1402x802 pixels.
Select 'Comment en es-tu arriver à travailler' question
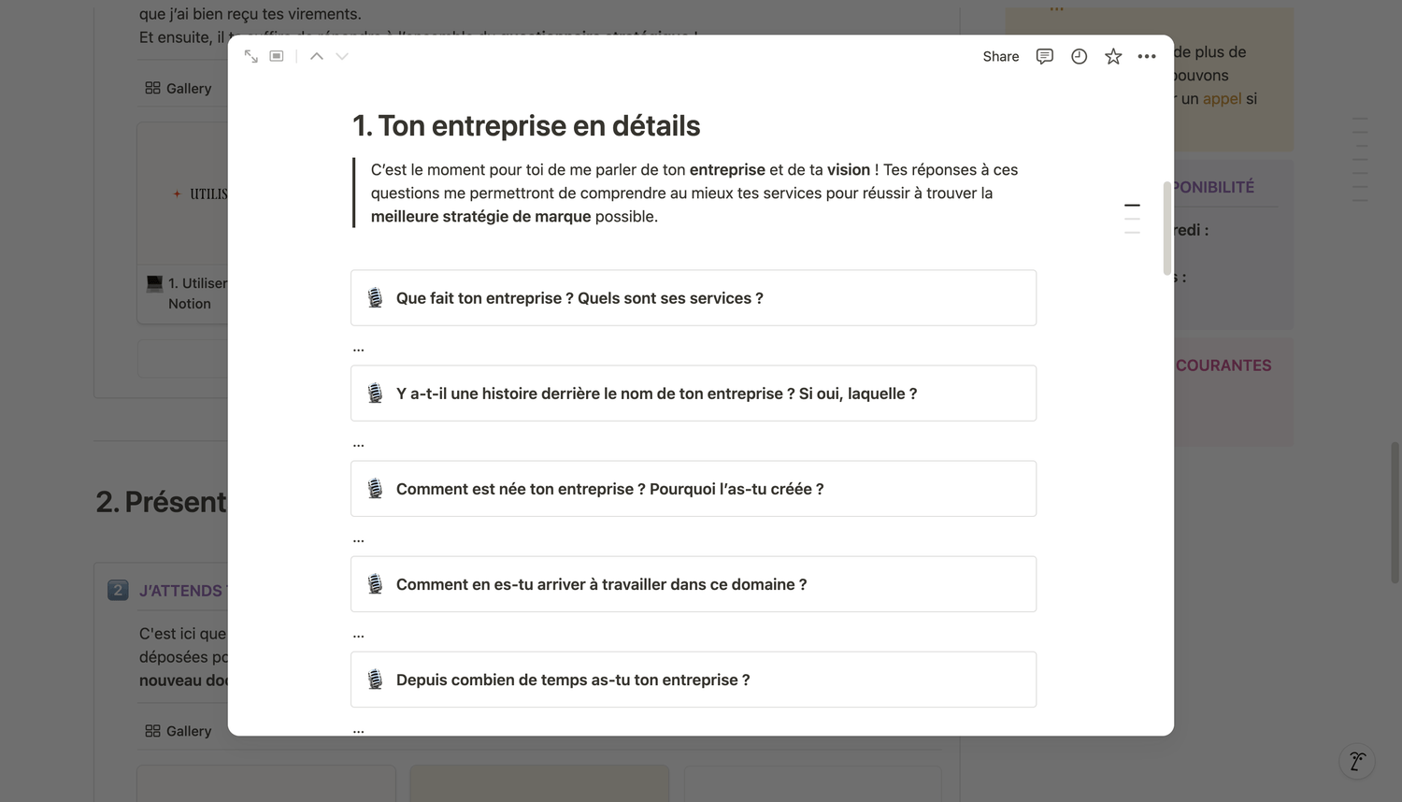601,584
